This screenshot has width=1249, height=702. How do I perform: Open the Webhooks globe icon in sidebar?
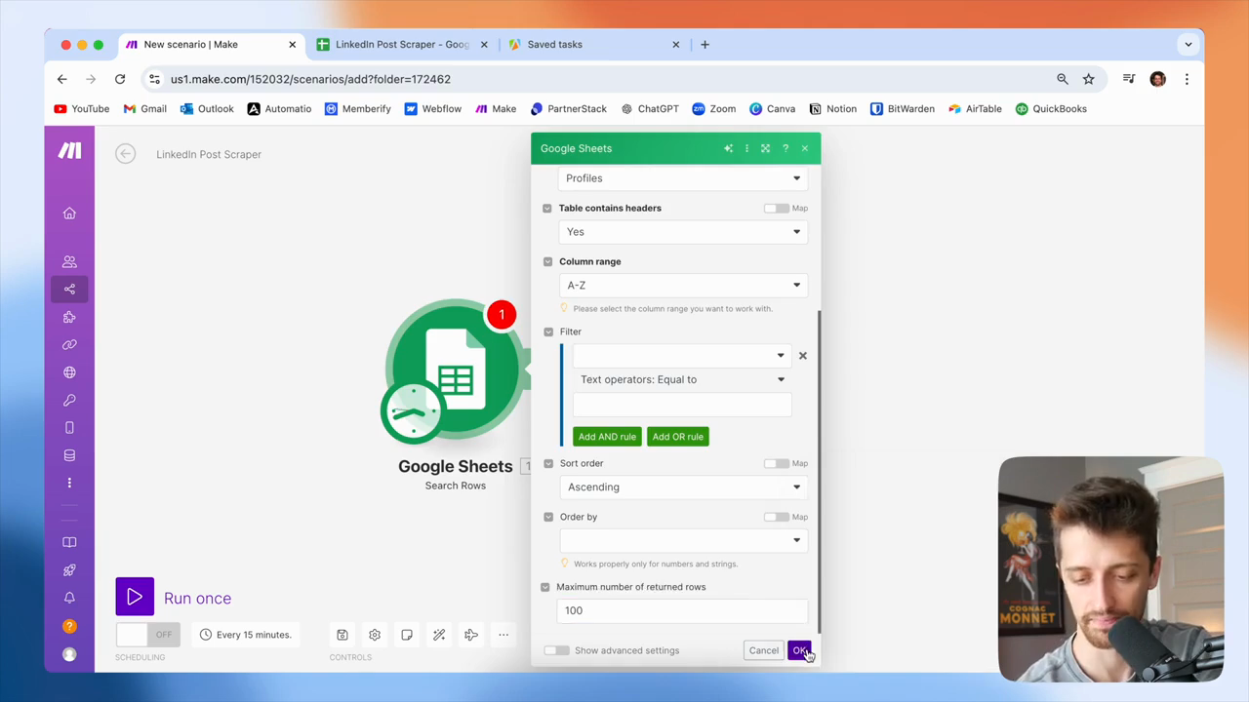[69, 372]
